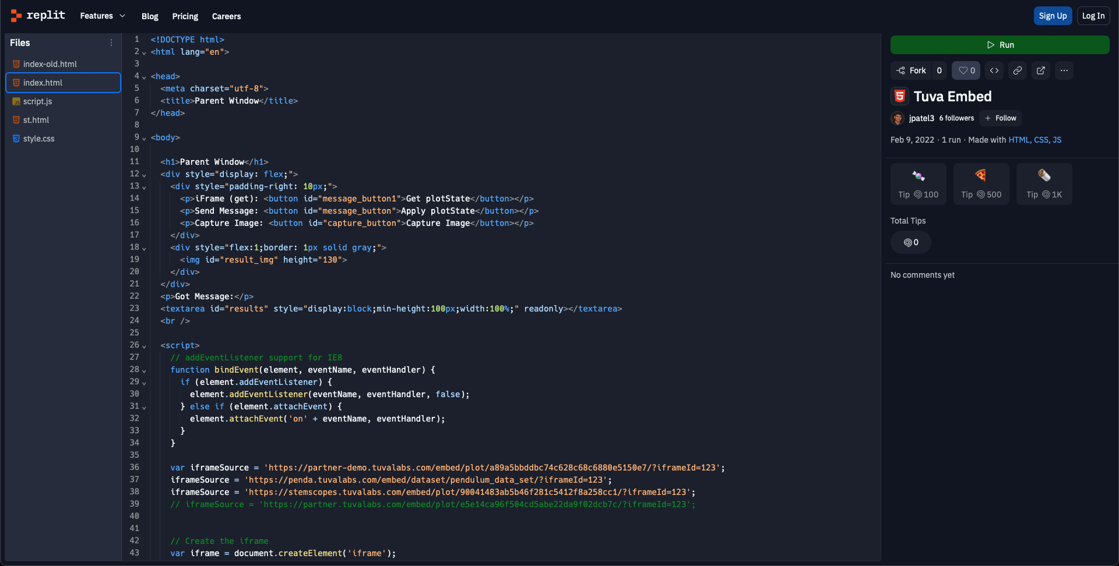Screen dimensions: 1119x566
Task: Tip 500 cycles with the pizza icon
Action: [x=981, y=184]
